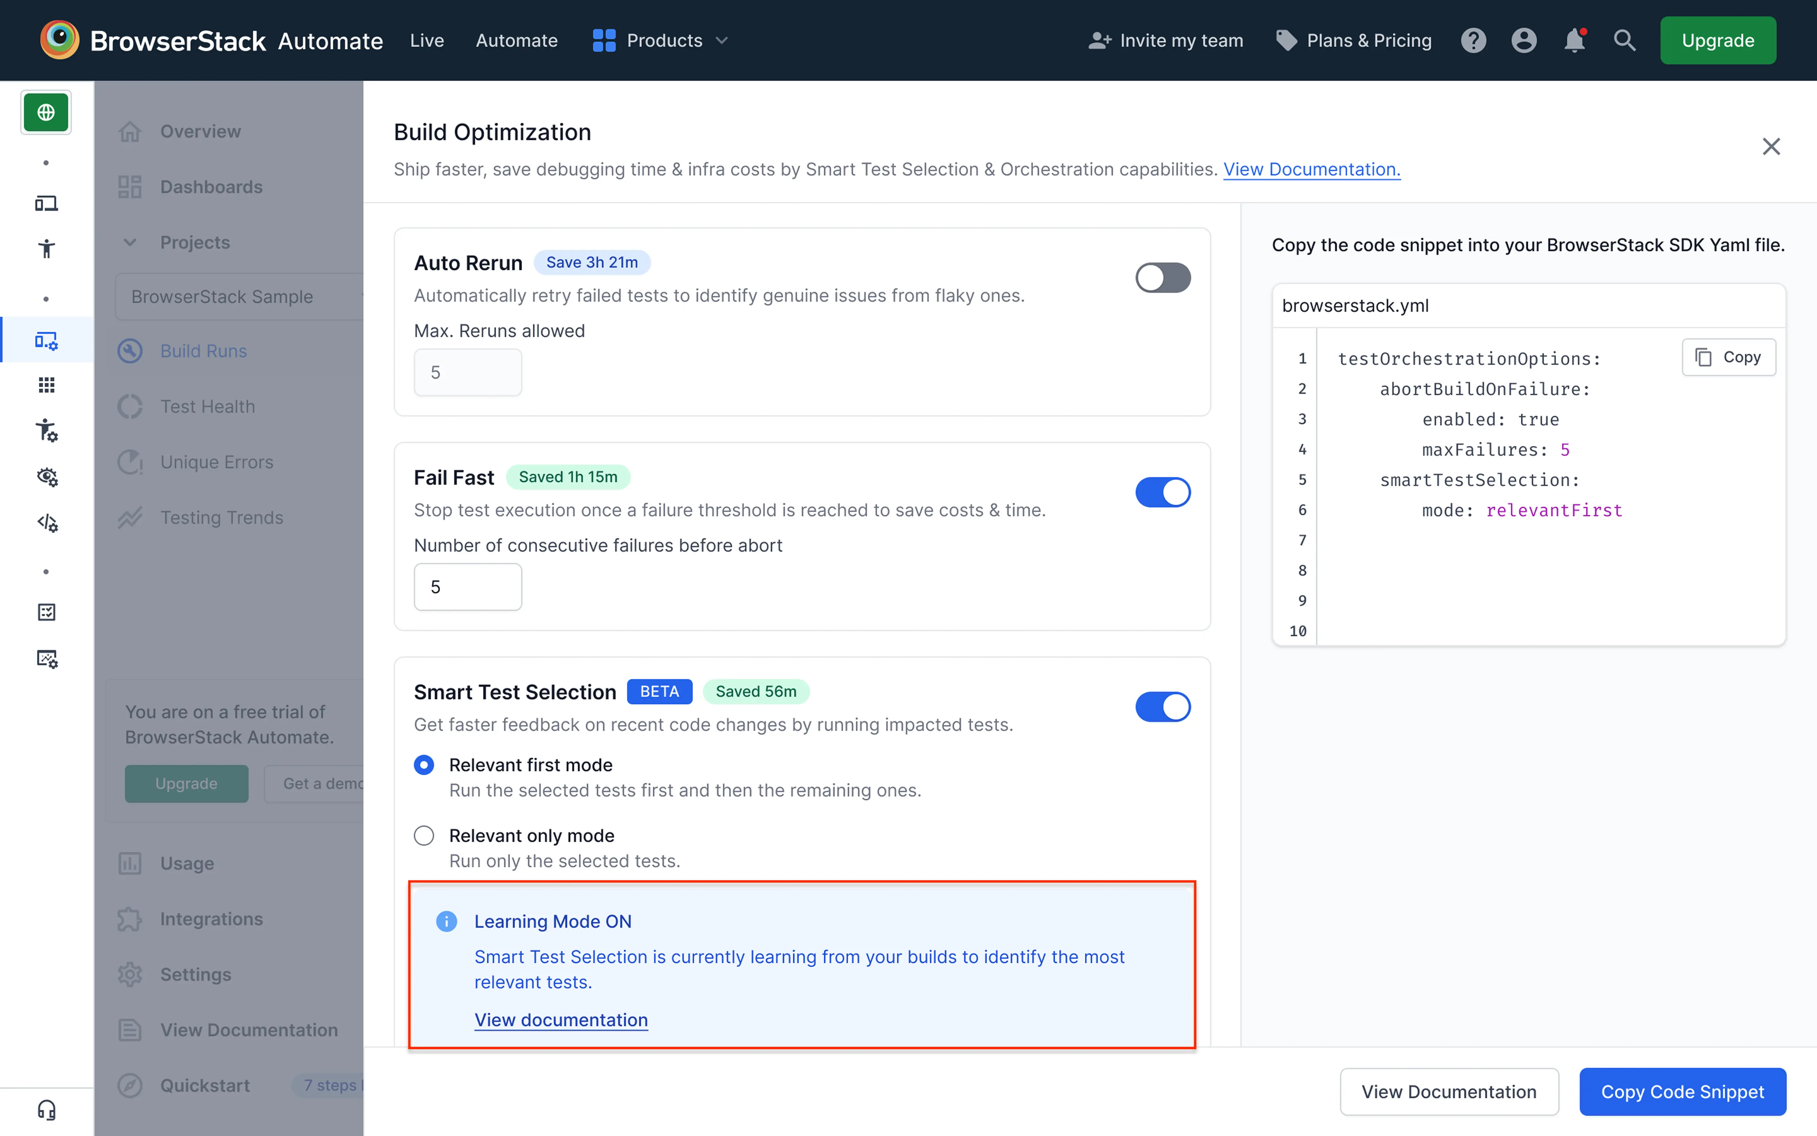Click the View Documentation button at panel bottom
1817x1136 pixels.
pos(1449,1092)
